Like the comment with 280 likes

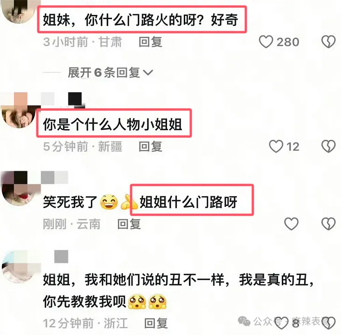[x=266, y=42]
